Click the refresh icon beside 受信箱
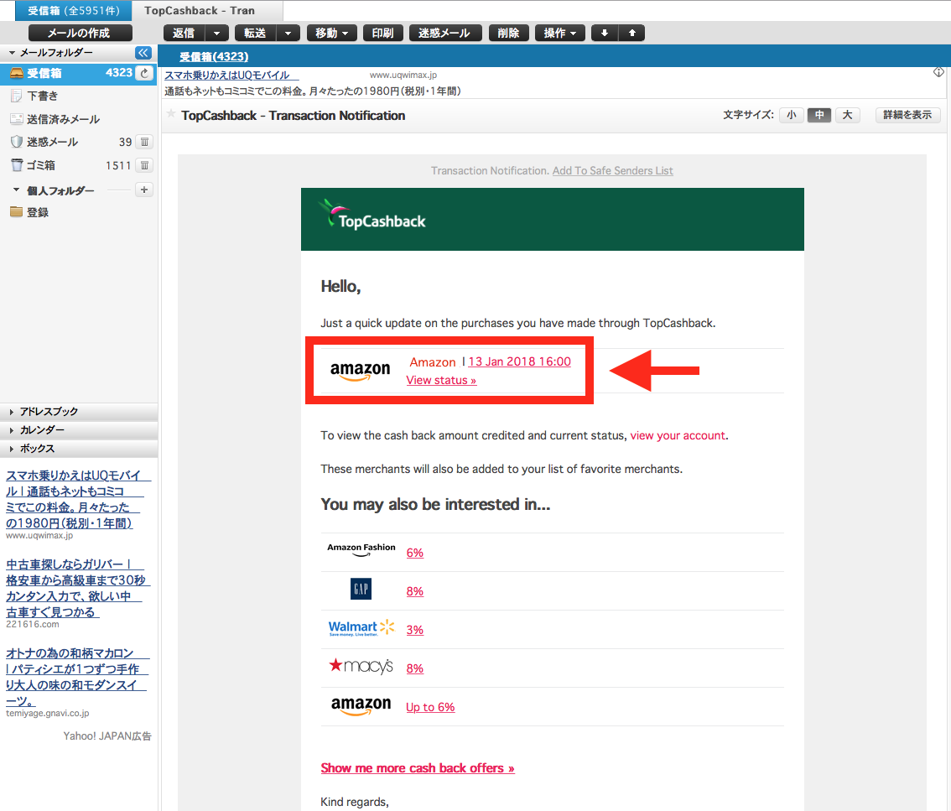951x811 pixels. (x=145, y=73)
